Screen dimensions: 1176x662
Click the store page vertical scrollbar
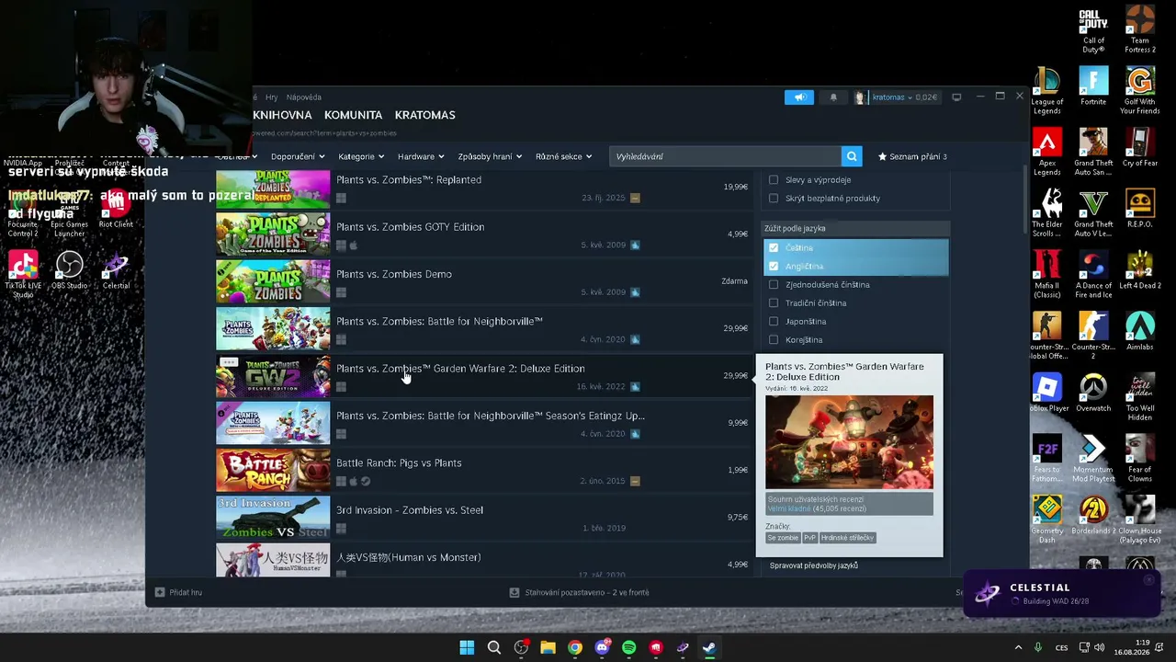1025,201
